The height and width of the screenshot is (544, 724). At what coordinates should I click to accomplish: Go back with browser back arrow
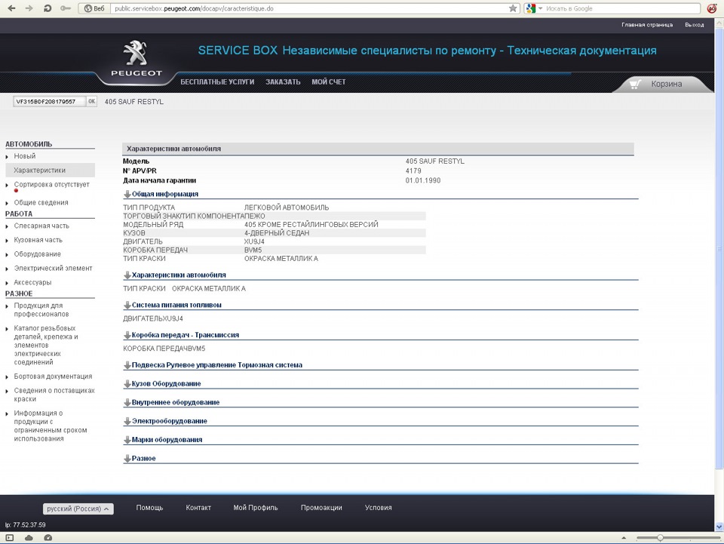(11, 8)
